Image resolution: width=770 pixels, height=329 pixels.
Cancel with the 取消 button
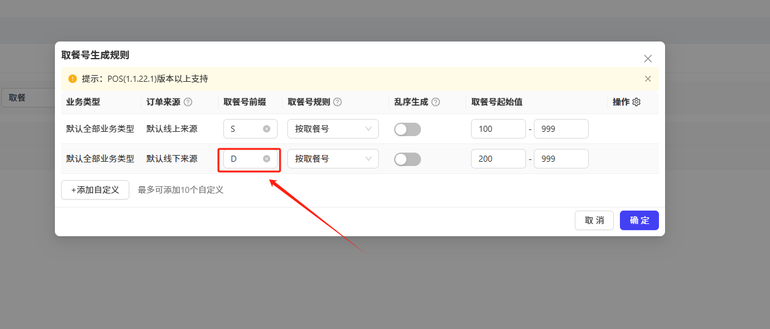pos(594,220)
